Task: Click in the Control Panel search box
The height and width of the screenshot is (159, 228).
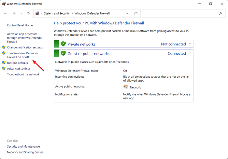Action: [x=181, y=14]
